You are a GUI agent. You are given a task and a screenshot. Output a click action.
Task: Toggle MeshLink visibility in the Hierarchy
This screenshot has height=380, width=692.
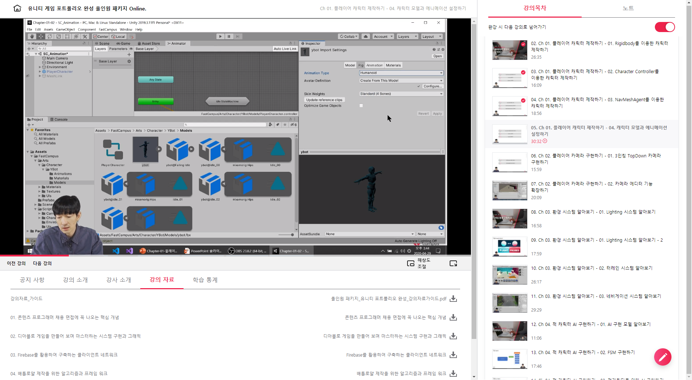(28, 76)
